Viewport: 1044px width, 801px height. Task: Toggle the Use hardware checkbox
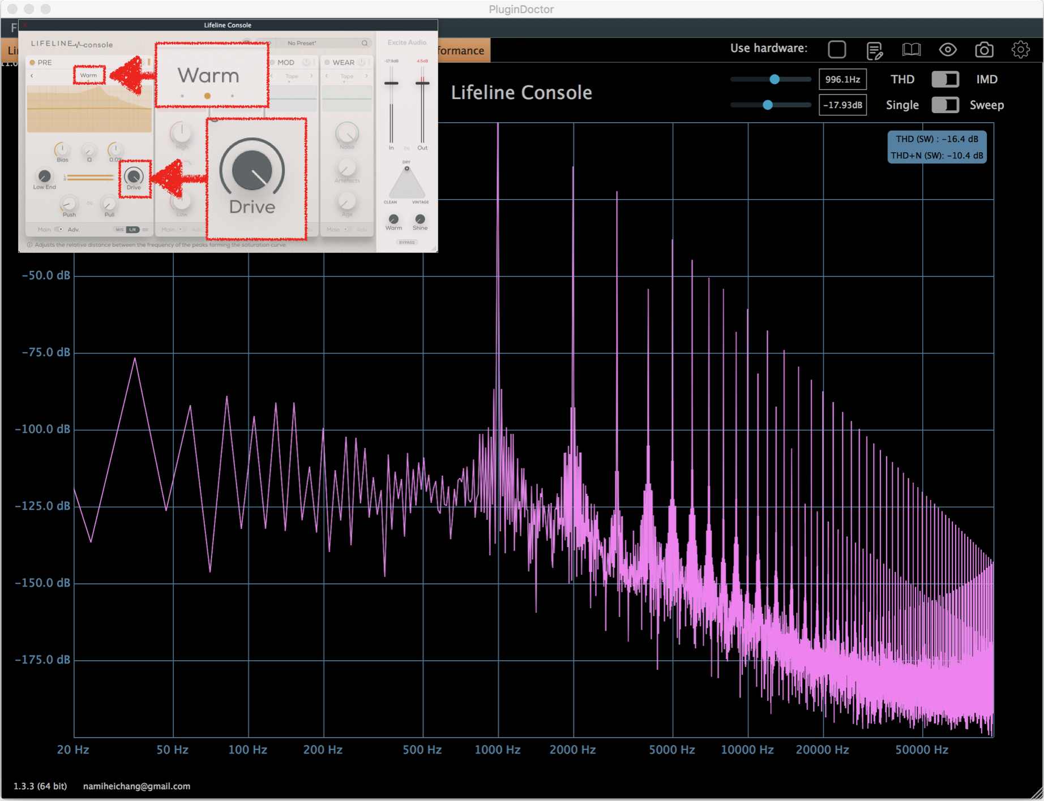click(x=836, y=50)
